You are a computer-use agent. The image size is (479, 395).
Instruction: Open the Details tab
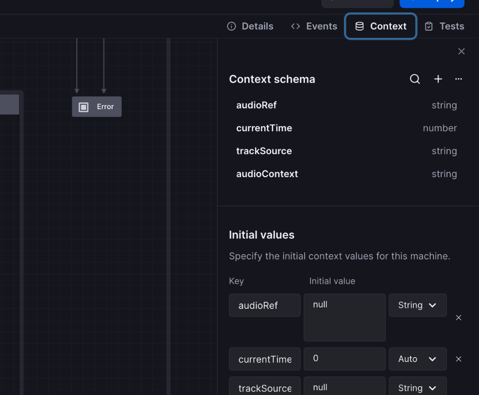tap(251, 26)
